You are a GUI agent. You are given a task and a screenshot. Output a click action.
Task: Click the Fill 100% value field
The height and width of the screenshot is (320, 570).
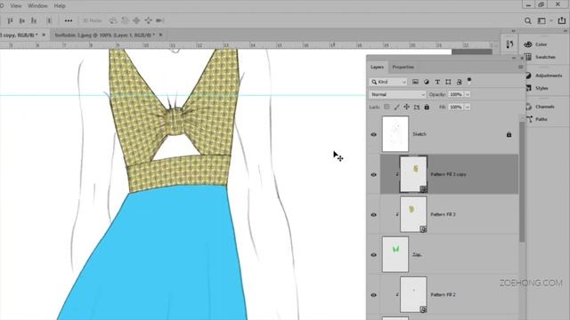click(456, 107)
